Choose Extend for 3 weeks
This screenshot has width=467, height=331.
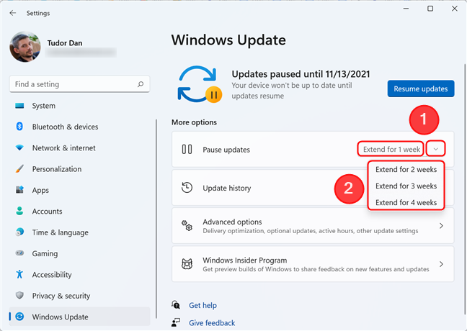coord(406,186)
